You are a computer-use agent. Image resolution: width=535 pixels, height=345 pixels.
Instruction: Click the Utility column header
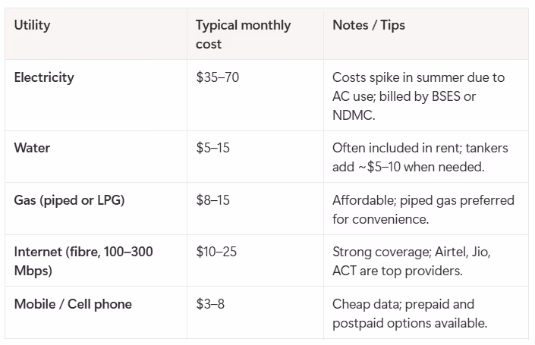pos(32,25)
